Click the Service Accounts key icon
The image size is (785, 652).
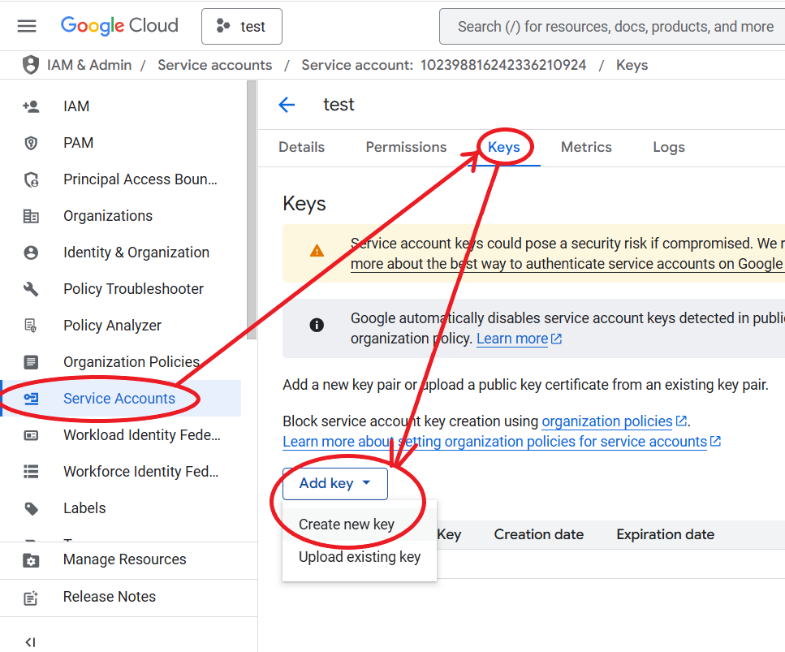coord(31,399)
